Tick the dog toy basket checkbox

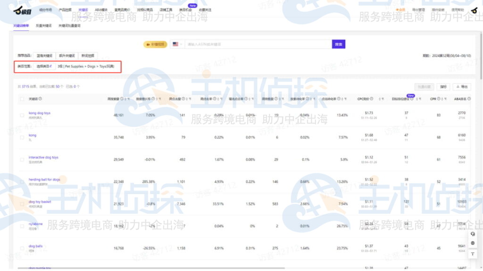pos(22,204)
